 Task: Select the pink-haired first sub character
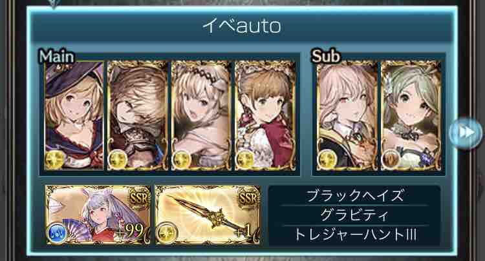tap(347, 115)
